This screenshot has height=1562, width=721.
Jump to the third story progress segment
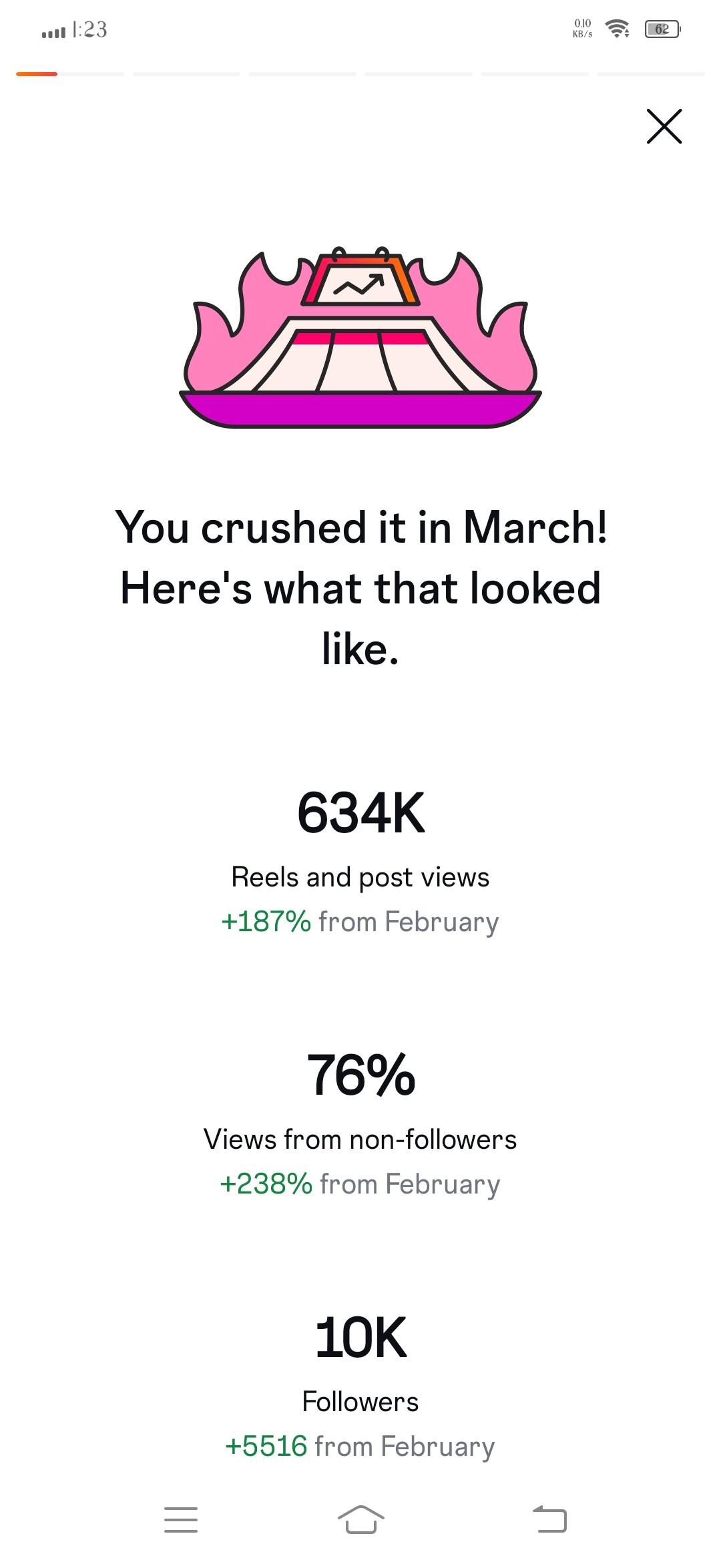[302, 74]
